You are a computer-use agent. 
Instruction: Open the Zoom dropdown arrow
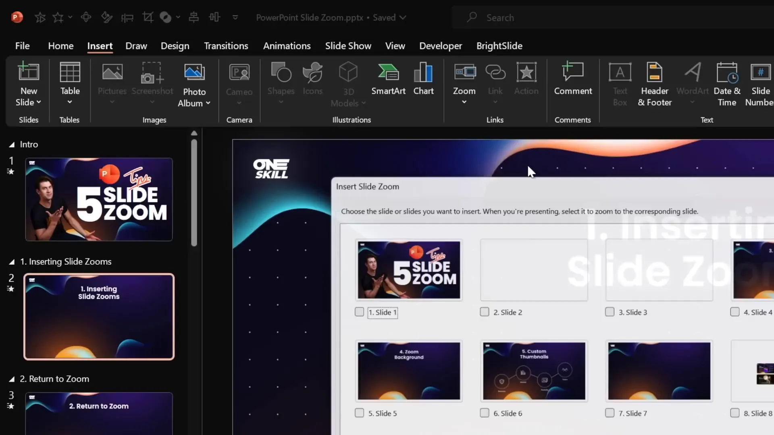pos(464,102)
